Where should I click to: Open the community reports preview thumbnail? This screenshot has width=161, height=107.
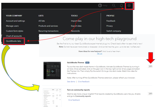(52, 98)
